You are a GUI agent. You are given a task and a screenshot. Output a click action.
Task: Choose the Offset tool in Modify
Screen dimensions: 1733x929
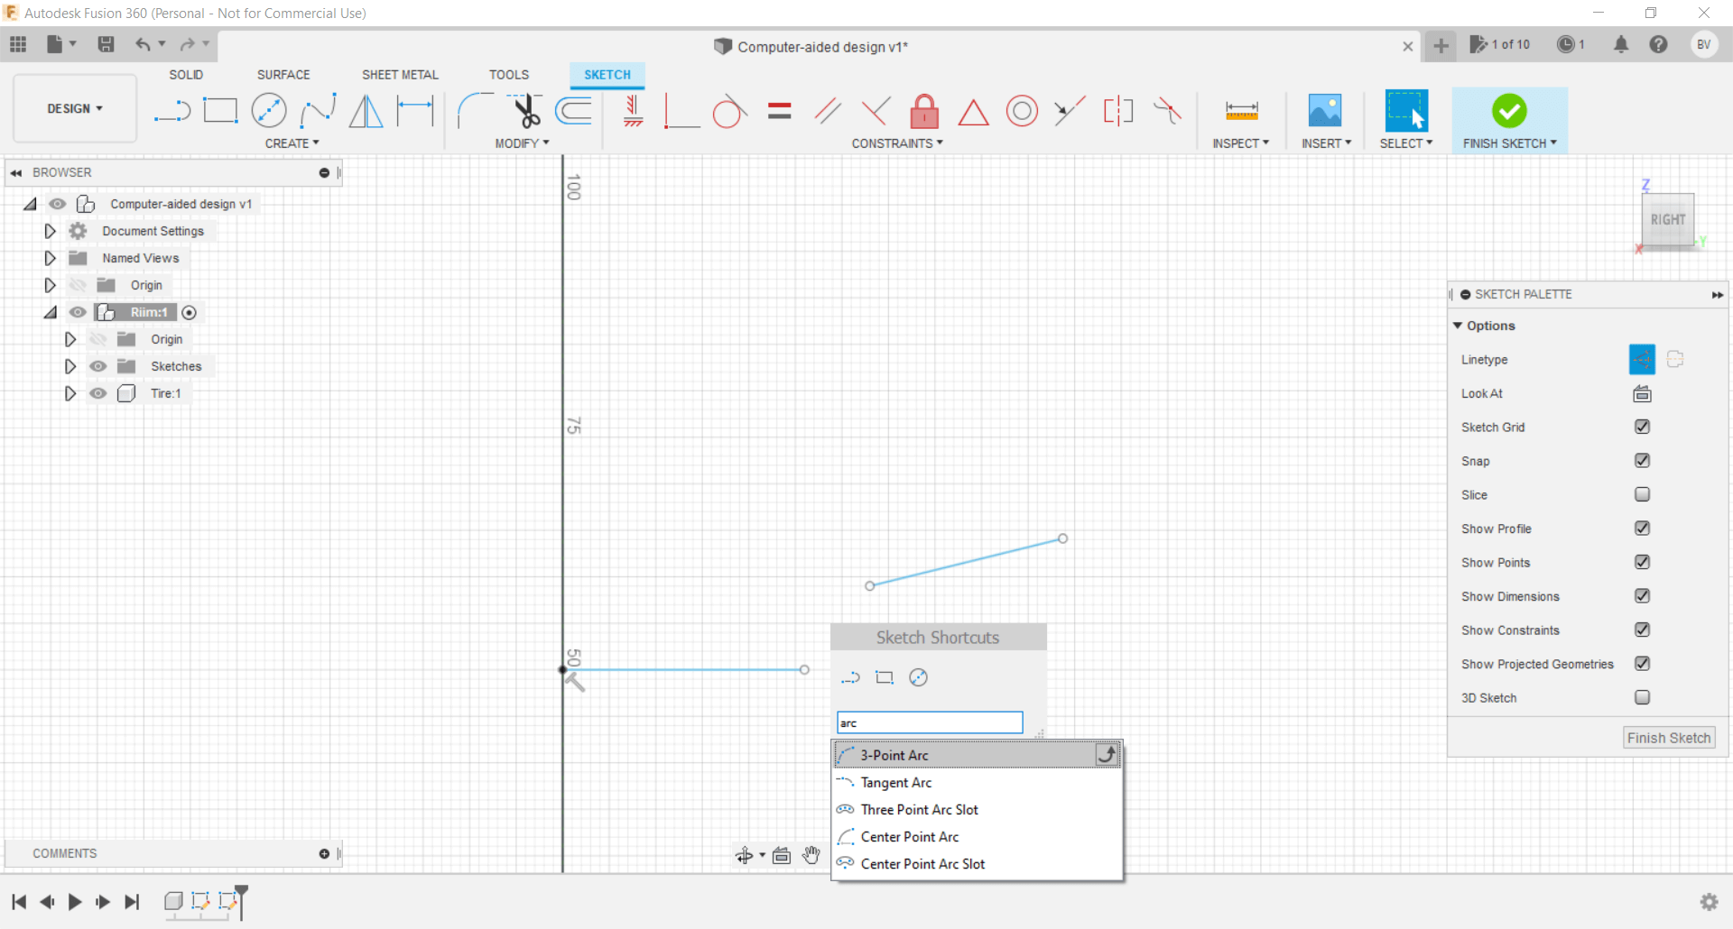574,111
